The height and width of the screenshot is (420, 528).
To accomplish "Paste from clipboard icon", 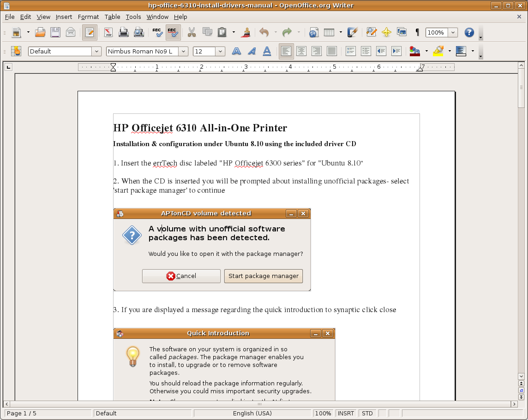I will click(222, 33).
